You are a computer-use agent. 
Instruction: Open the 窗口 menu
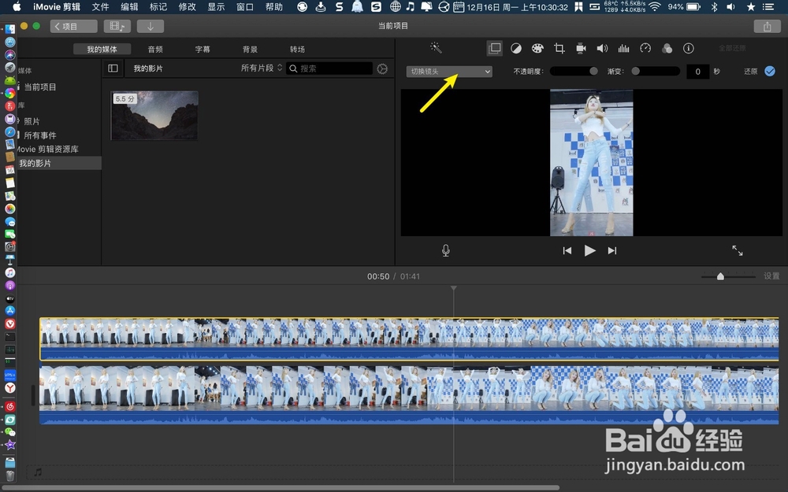coord(245,7)
